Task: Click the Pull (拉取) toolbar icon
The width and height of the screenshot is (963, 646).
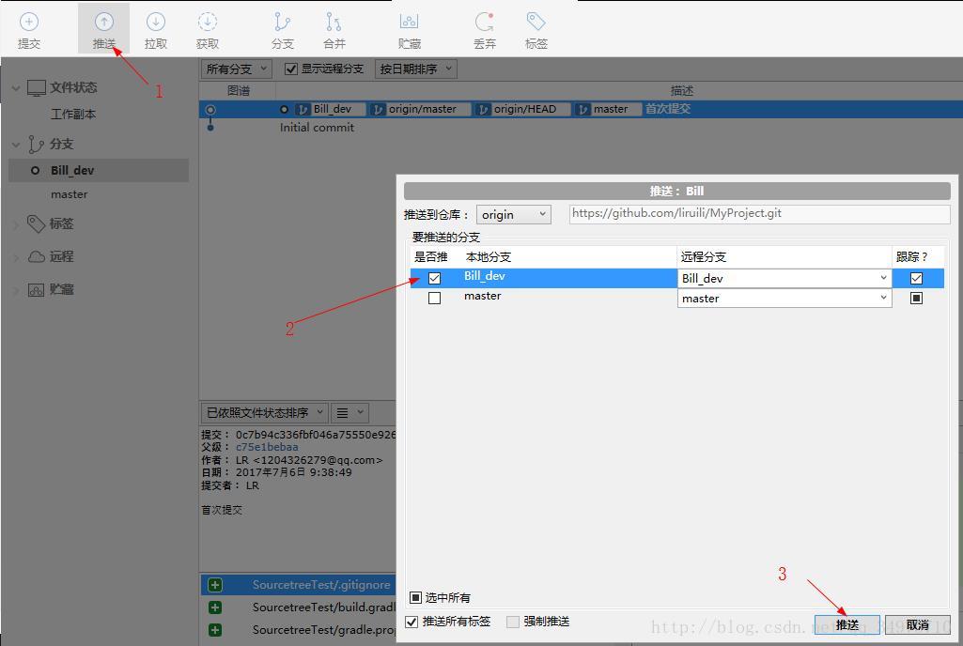Action: point(155,23)
